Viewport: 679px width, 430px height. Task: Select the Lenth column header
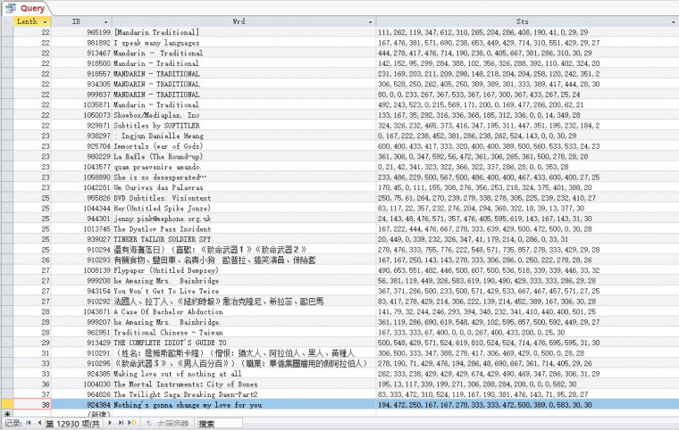32,21
